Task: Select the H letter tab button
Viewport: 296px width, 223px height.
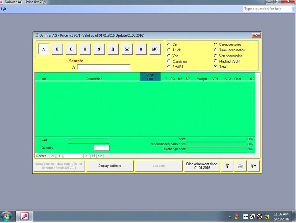Action: click(x=85, y=49)
